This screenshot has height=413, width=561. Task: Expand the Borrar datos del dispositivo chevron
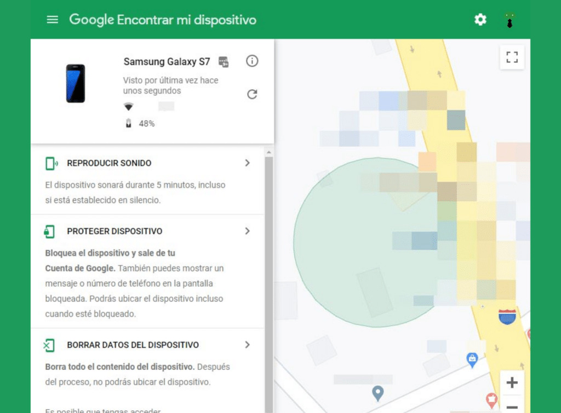(x=247, y=345)
